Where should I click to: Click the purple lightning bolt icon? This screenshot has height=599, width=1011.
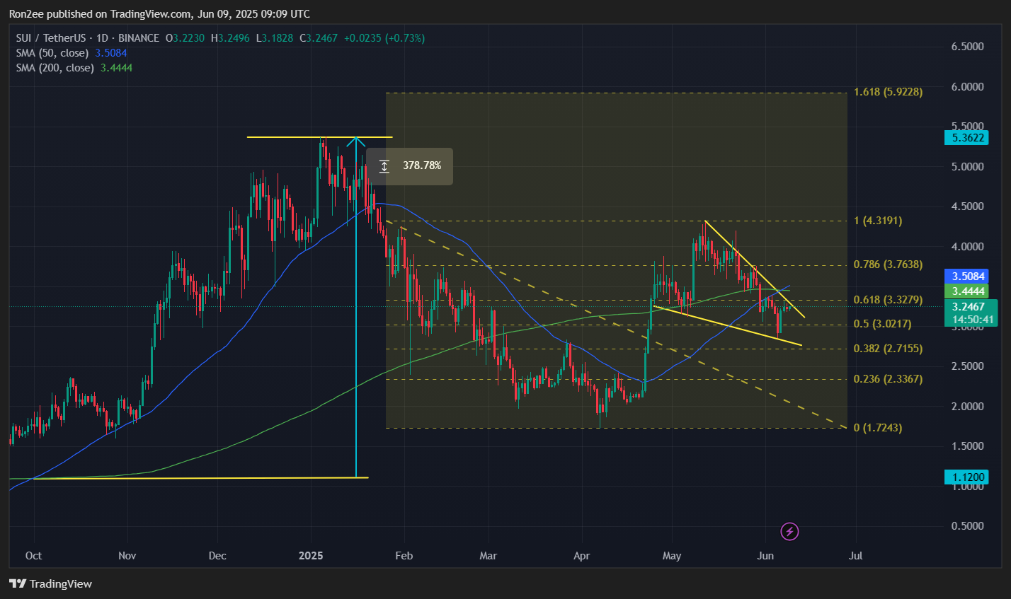click(789, 531)
